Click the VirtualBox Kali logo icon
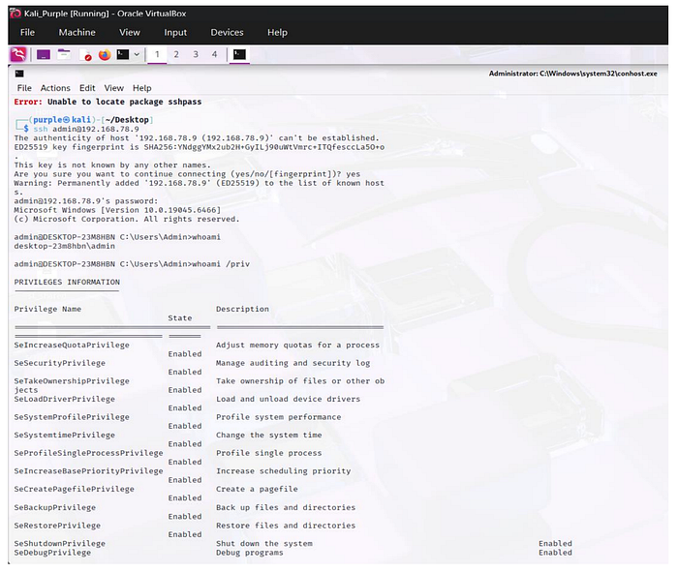Screen dimensions: 678x572 (15, 14)
